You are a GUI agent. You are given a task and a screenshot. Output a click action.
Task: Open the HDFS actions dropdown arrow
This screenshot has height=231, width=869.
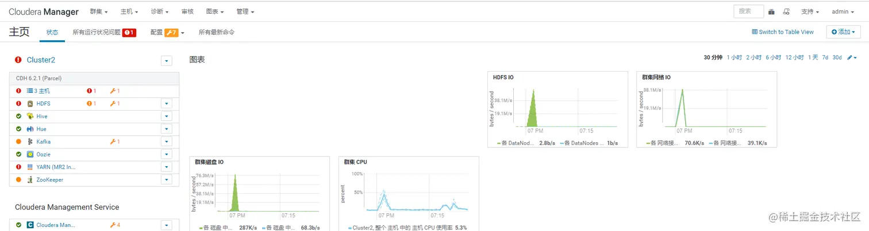[166, 104]
